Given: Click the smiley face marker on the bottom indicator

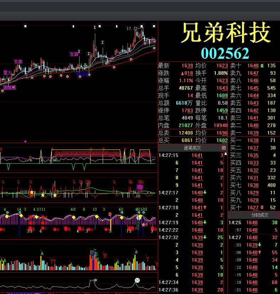Looking at the screenshot, I should tap(138, 280).
